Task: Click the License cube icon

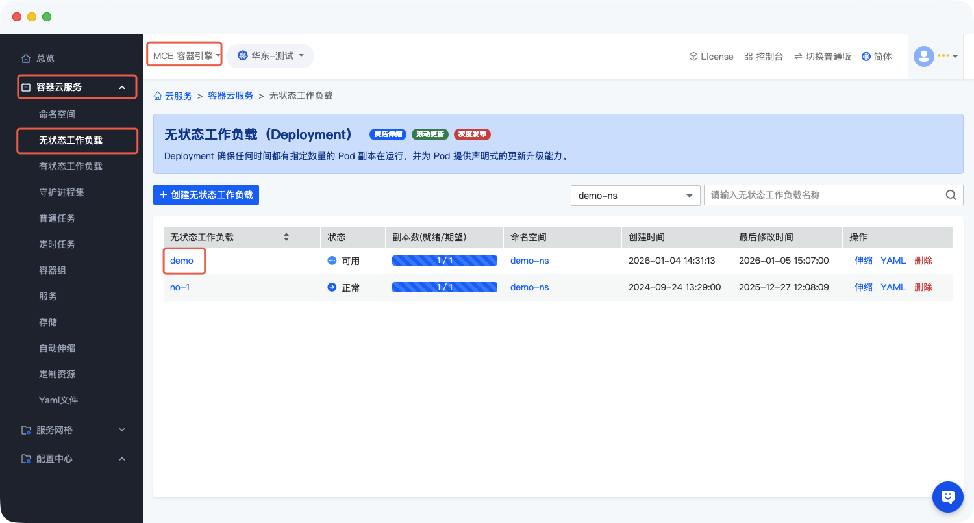Action: [x=693, y=57]
